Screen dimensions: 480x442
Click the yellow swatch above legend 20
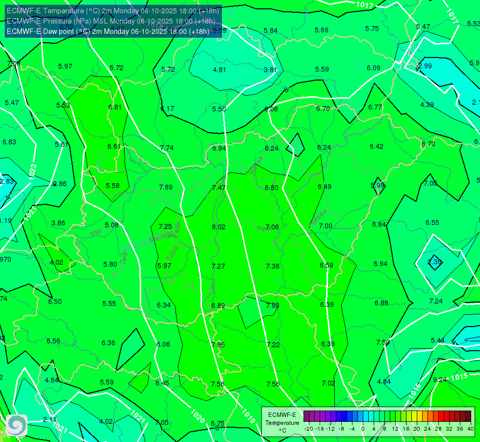(414, 416)
